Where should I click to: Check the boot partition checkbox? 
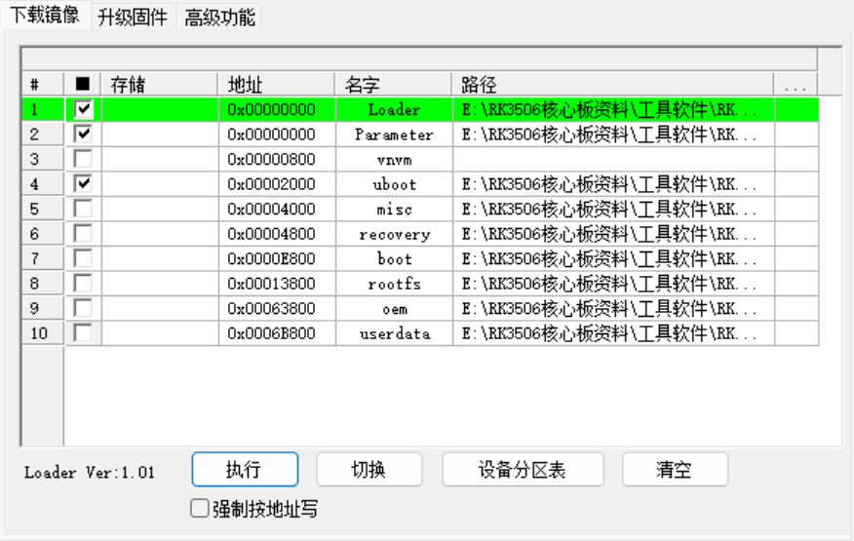tap(84, 258)
